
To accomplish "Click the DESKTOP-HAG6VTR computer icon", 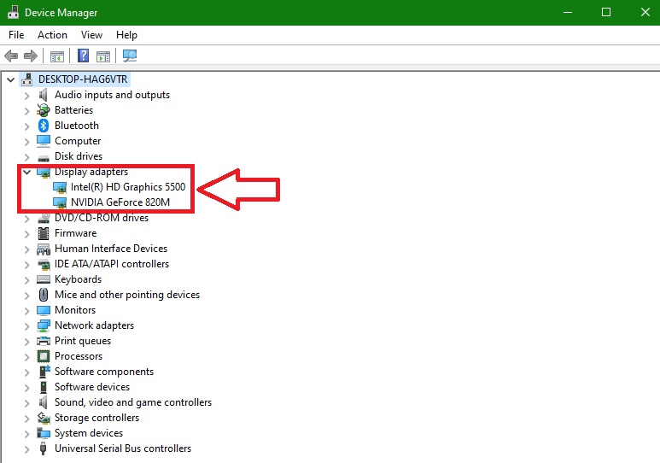I will point(27,79).
